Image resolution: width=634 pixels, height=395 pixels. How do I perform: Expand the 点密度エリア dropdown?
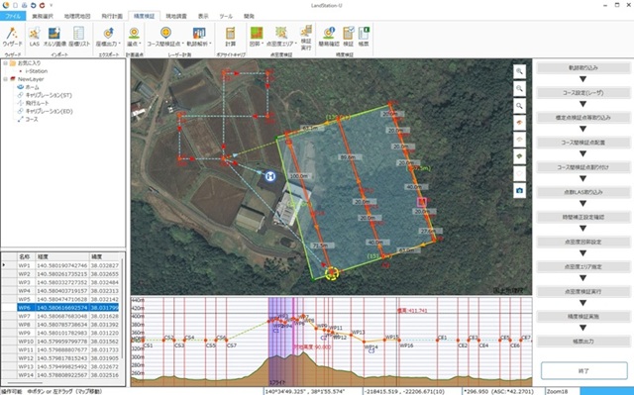[x=281, y=37]
